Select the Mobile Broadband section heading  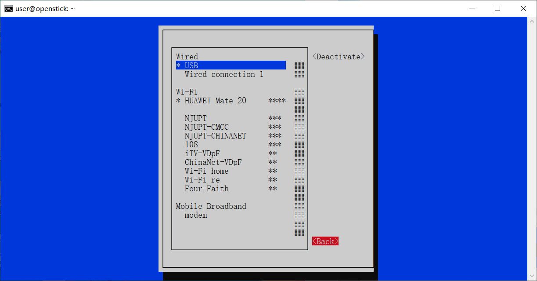(211, 206)
